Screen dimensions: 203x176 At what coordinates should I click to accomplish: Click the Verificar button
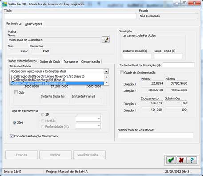coord(55,155)
